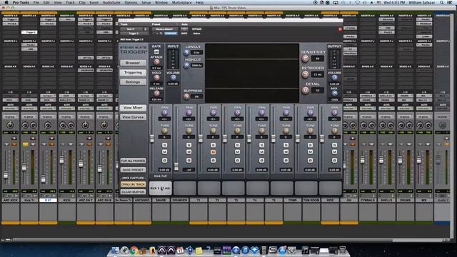Open the Setup menu
The image size is (457, 257).
pyautogui.click(x=146, y=2)
